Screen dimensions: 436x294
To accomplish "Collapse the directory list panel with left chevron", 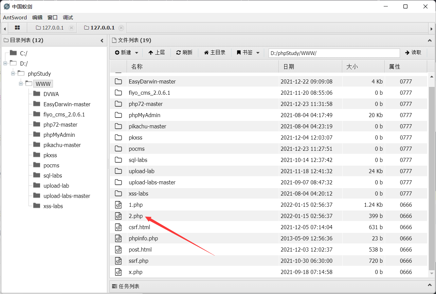I will click(102, 40).
